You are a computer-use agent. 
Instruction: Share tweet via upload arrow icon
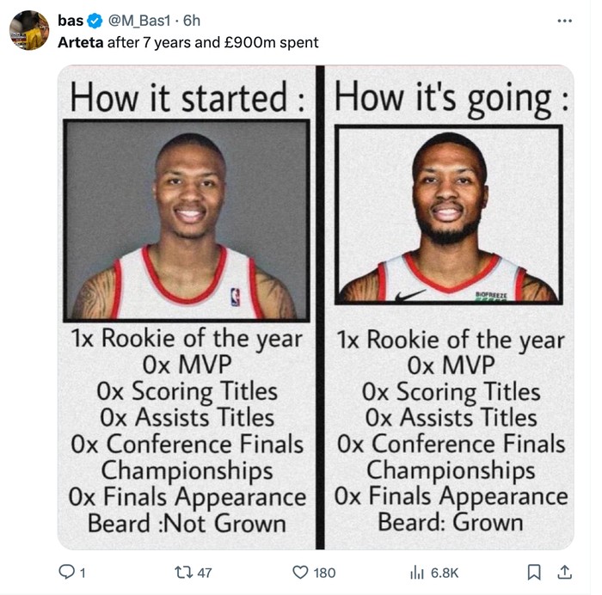(x=564, y=572)
